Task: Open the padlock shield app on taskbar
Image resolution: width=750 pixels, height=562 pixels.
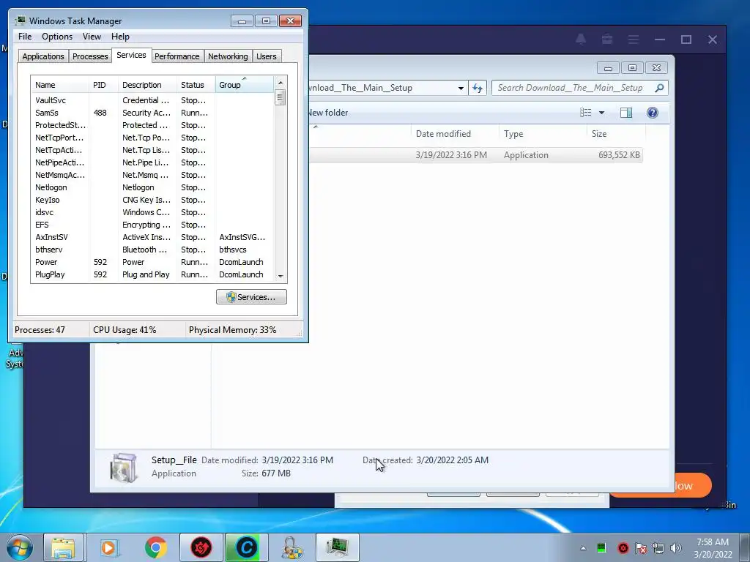Action: pyautogui.click(x=292, y=547)
